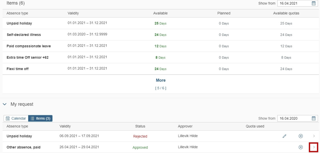Edit the 16.04.2020 Show from field
The image size is (320, 153).
click(x=294, y=118)
